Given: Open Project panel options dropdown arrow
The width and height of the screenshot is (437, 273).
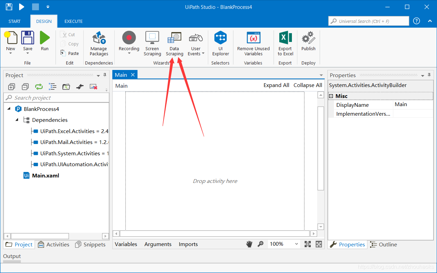Looking at the screenshot, I should (x=98, y=75).
